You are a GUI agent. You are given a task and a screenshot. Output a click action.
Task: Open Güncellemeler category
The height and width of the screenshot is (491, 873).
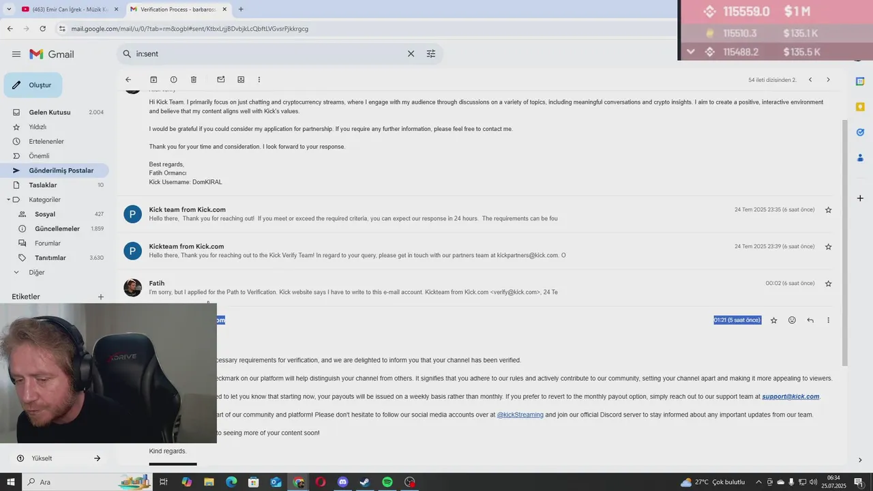(59, 228)
